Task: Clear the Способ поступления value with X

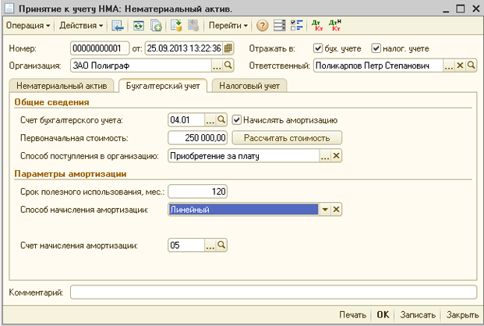Action: pos(336,156)
